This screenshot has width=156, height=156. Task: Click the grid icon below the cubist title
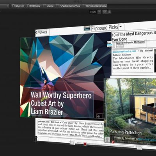pos(98,116)
